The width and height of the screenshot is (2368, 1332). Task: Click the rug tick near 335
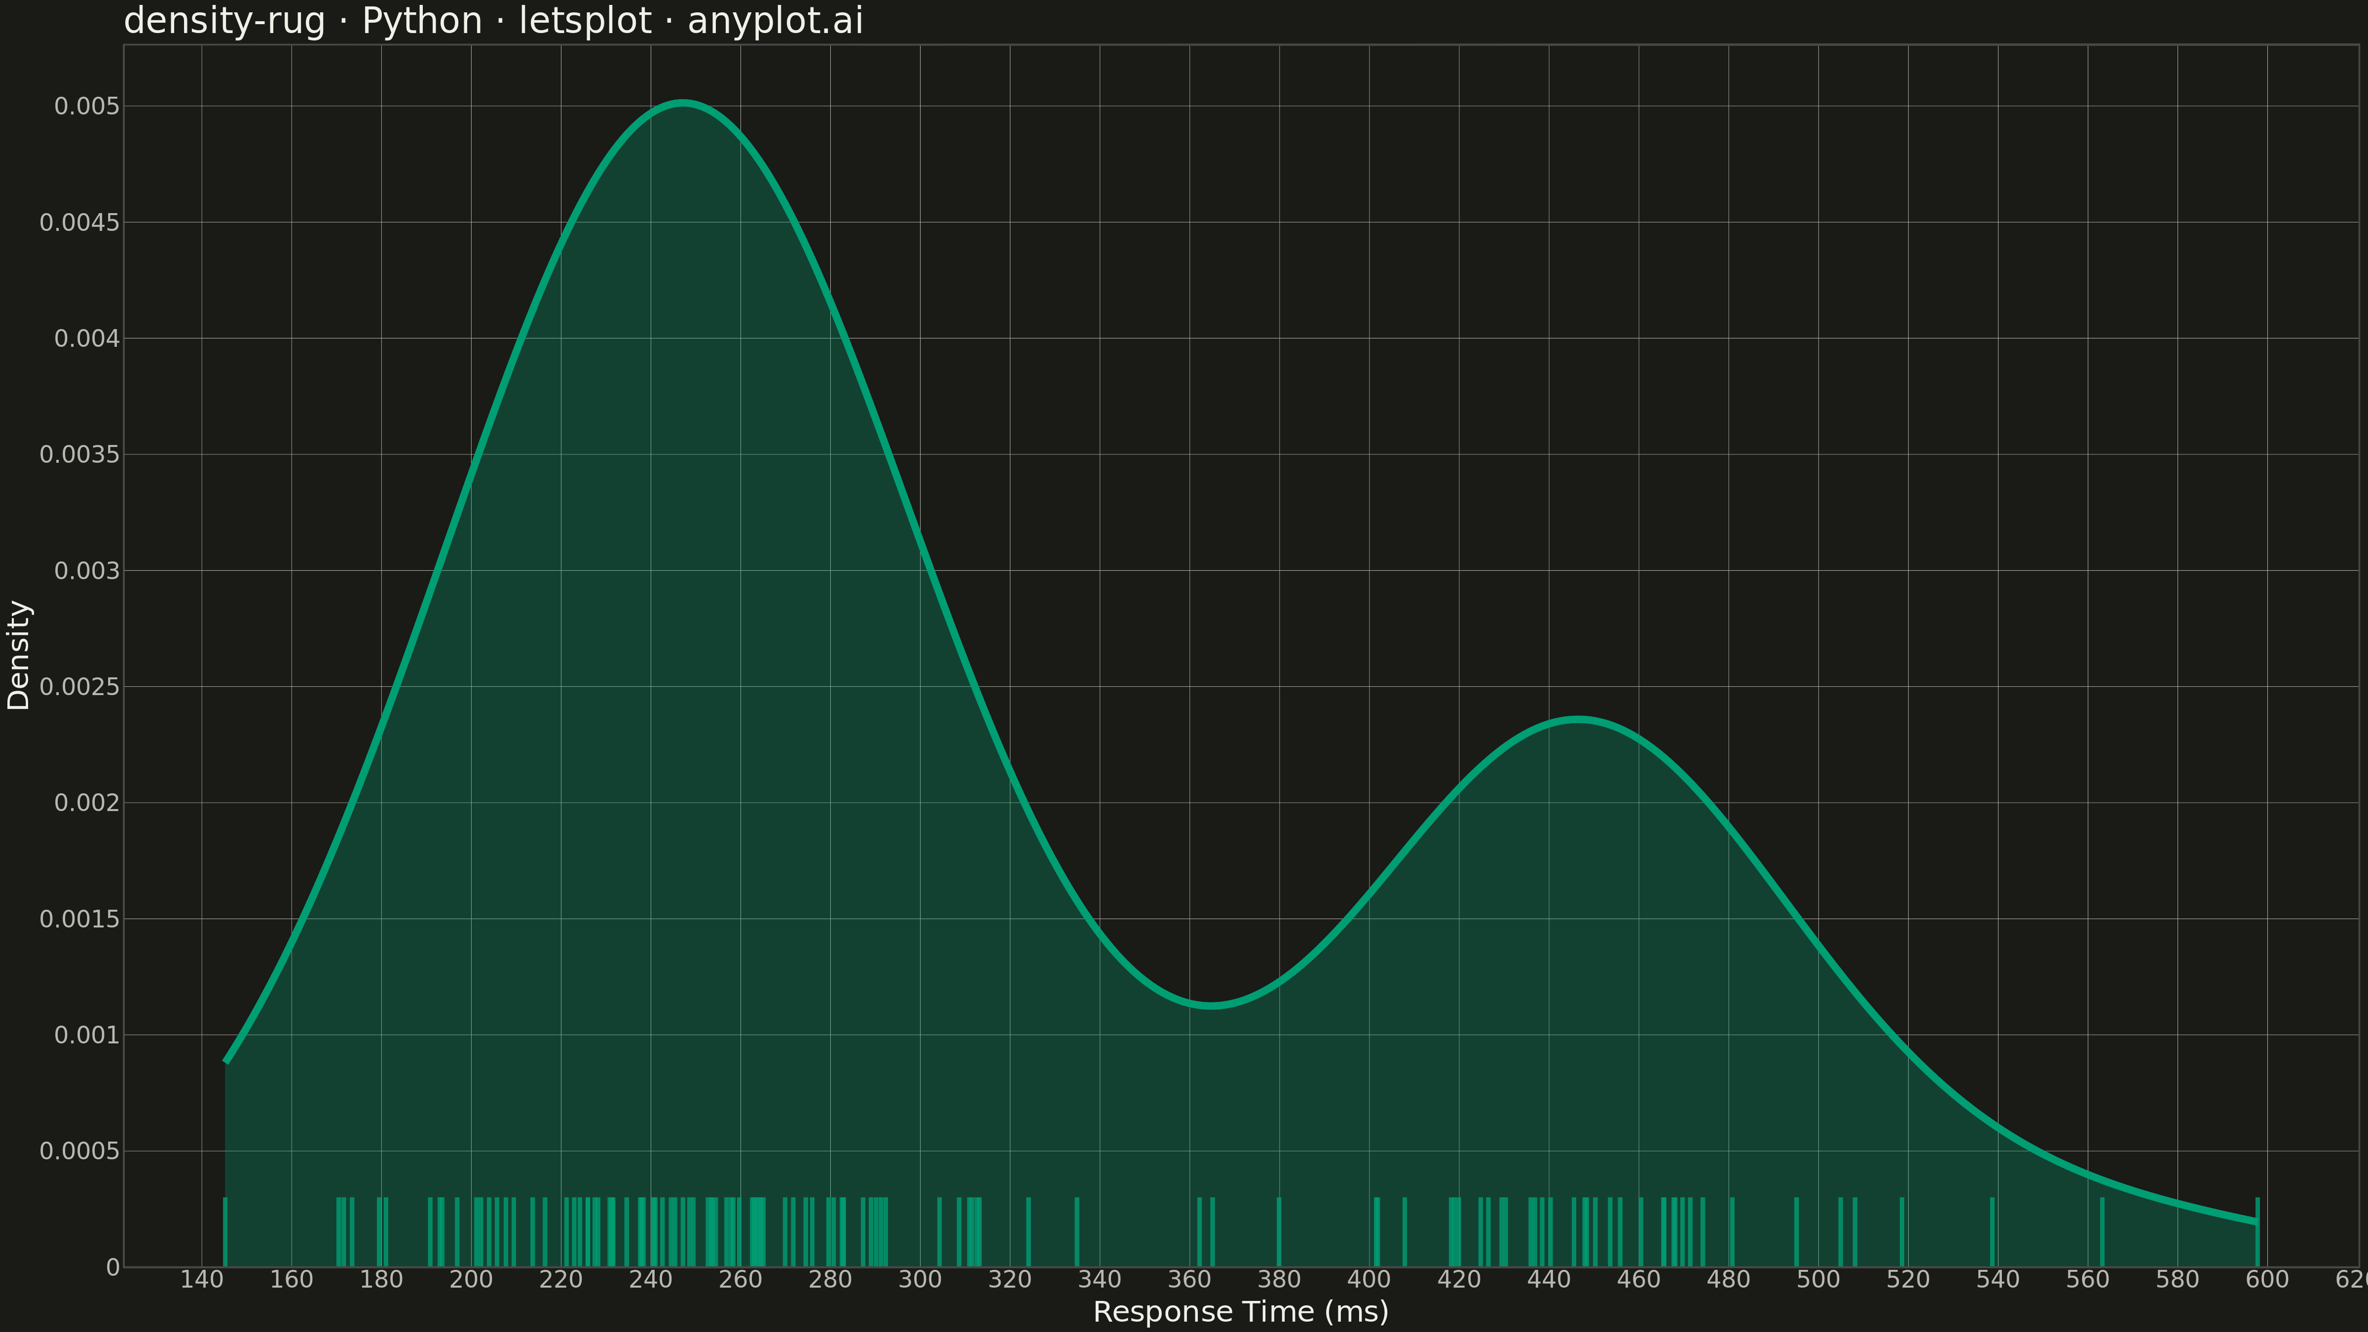pyautogui.click(x=1076, y=1232)
